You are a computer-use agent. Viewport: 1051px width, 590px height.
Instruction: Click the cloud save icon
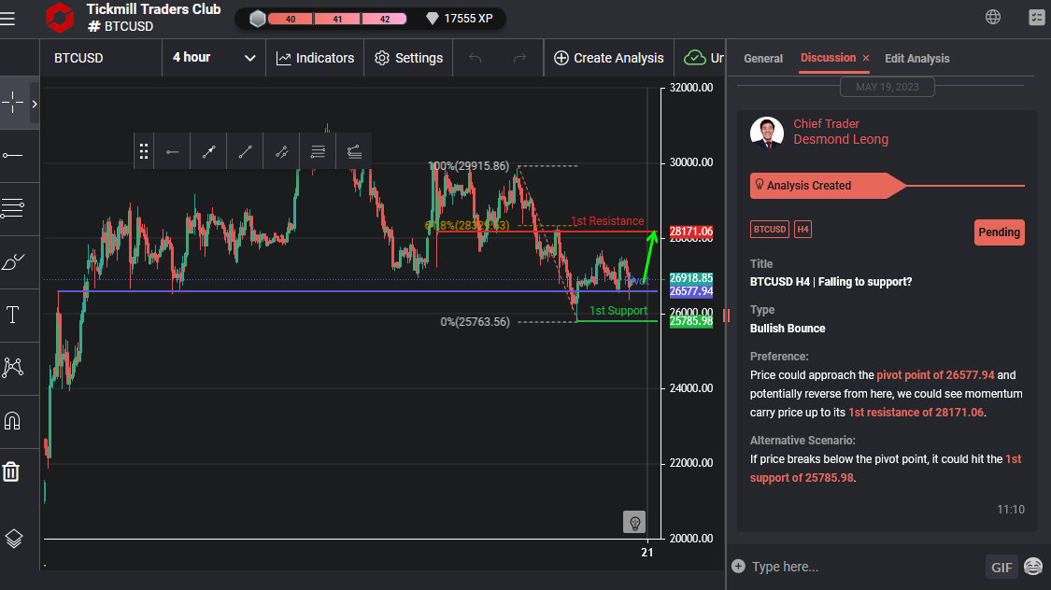[x=694, y=58]
